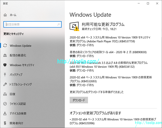Click the ダウンロード button

(79, 100)
